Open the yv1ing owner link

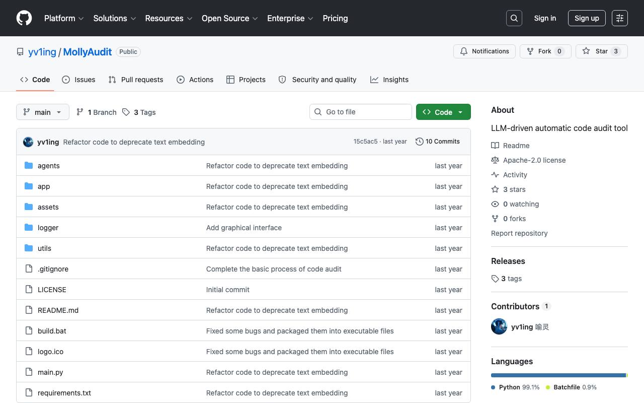(42, 52)
